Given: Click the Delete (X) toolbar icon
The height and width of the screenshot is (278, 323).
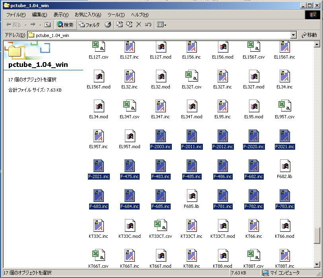Looking at the screenshot, I should 139,25.
